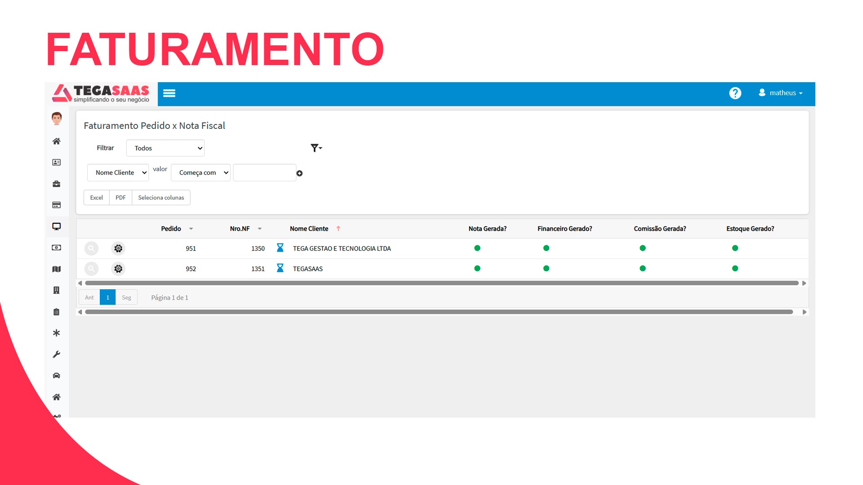The height and width of the screenshot is (485, 863).
Task: Click the gear icon for pedido 951
Action: pos(118,248)
